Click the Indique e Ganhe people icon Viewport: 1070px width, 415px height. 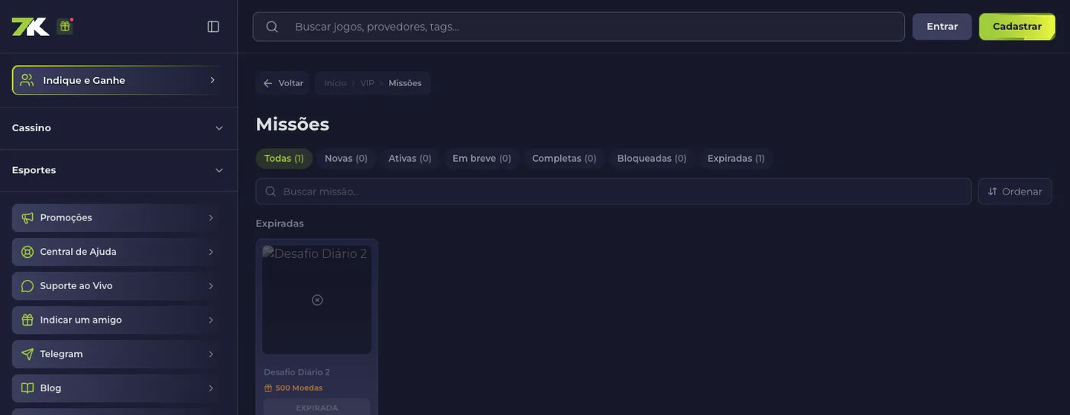click(27, 80)
